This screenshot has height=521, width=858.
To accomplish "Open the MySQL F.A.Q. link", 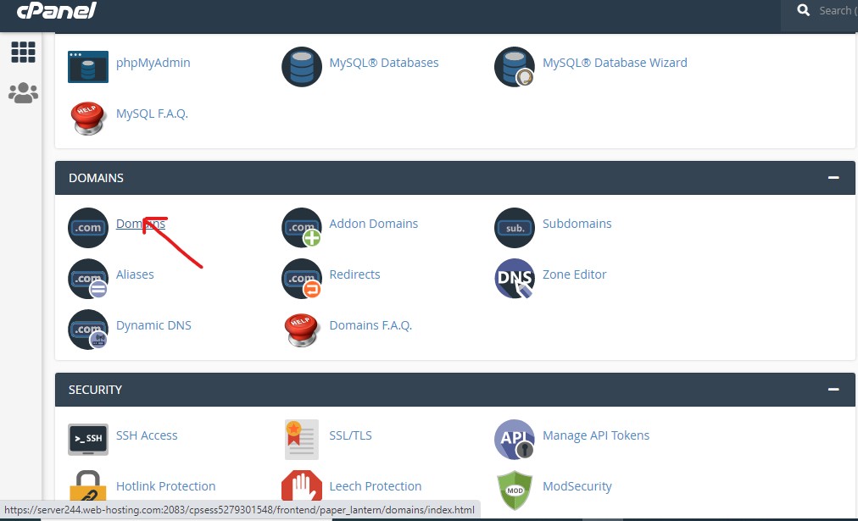I will [x=152, y=114].
